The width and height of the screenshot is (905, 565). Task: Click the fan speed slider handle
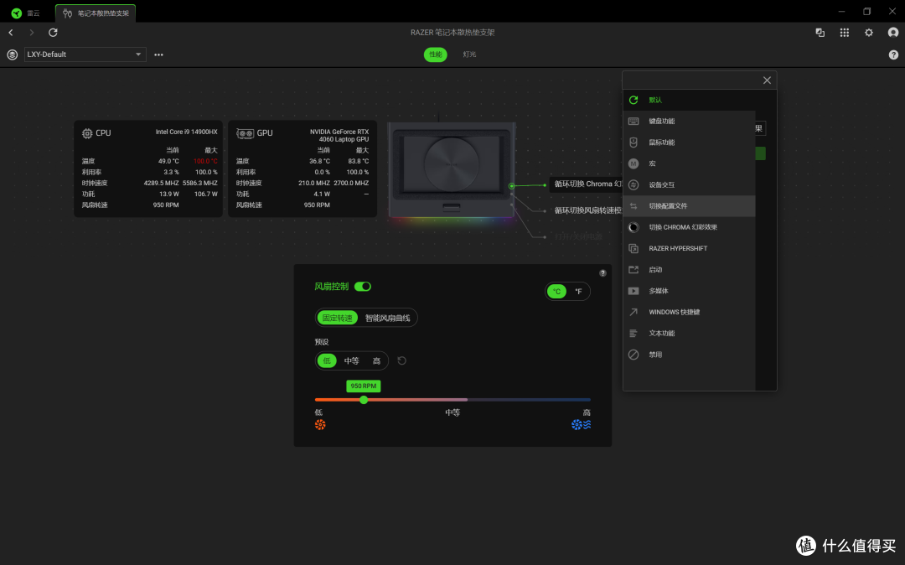(364, 399)
